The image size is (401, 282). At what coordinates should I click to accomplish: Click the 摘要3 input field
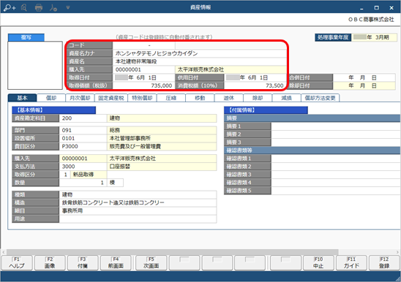(x=336, y=142)
